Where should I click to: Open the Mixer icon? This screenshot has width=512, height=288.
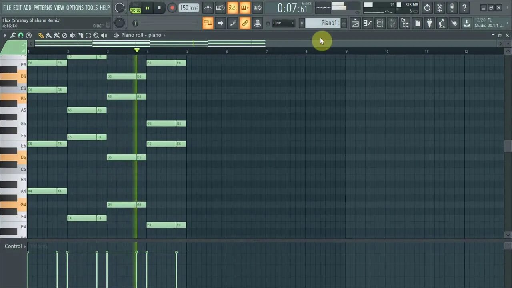392,23
